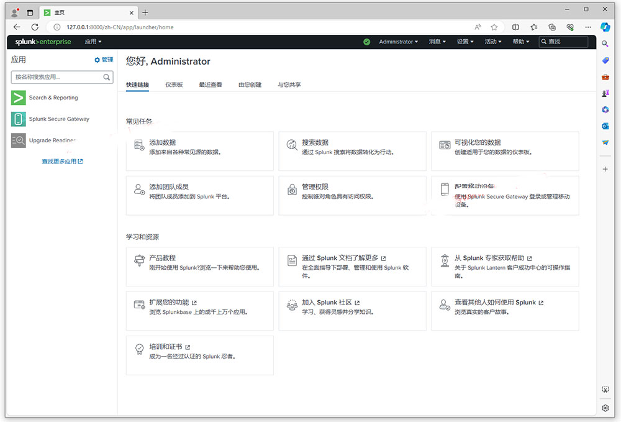Expand the Administrator dropdown menu
Viewport: 621px width, 422px height.
(399, 42)
